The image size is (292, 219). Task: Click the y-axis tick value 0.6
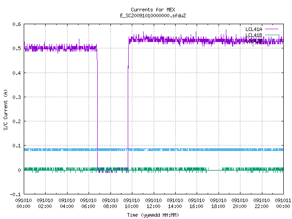pos(16,24)
